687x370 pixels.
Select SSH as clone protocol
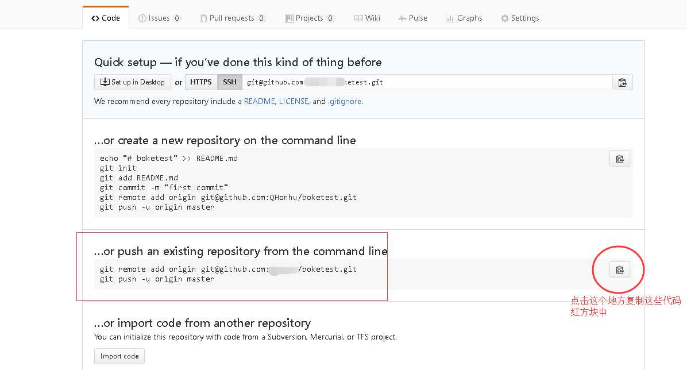(x=230, y=82)
